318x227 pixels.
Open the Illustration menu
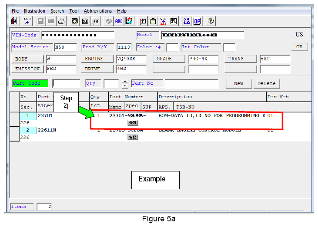pyautogui.click(x=34, y=11)
